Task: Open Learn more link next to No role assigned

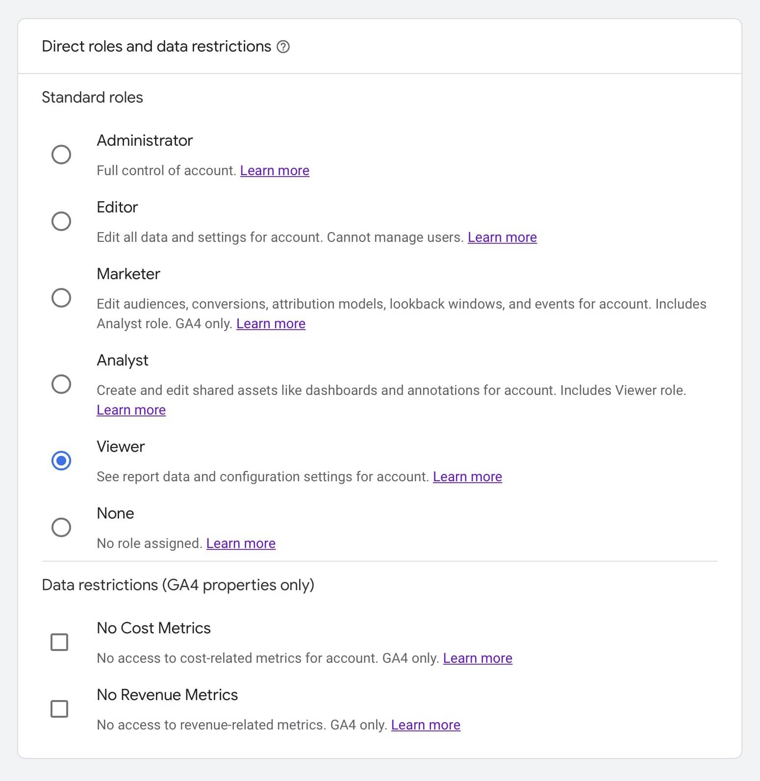Action: tap(241, 544)
